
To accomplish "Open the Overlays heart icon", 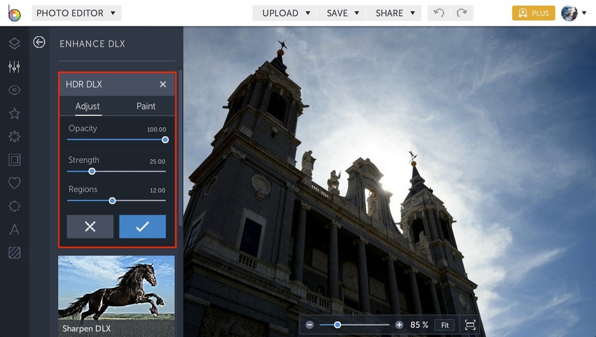I will (15, 183).
